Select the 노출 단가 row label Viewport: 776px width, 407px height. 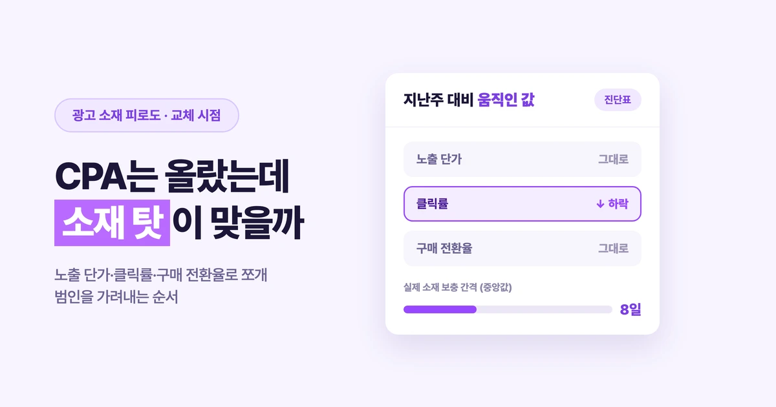coord(439,160)
